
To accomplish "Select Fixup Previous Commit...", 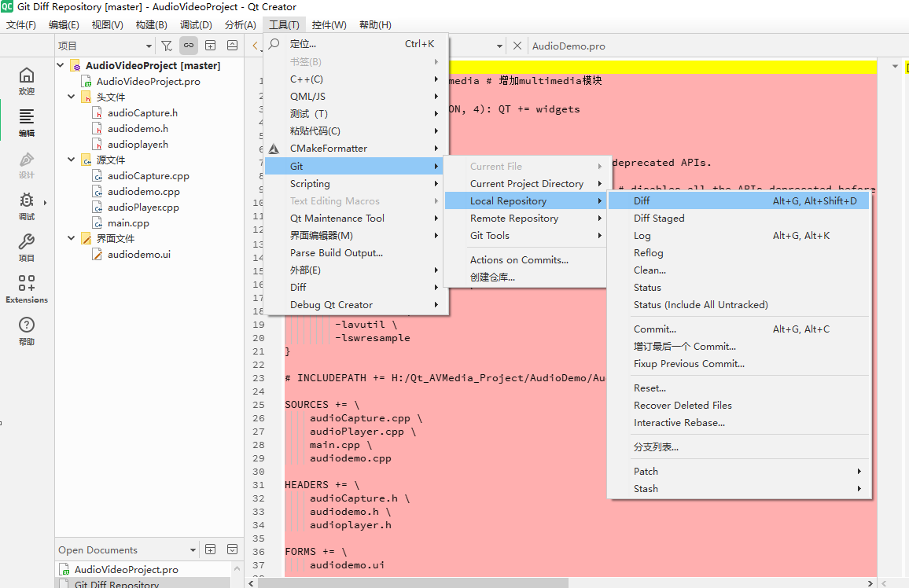I will point(740,364).
